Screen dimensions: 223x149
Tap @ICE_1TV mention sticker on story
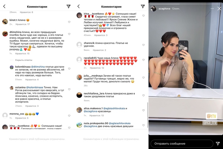tap(210, 122)
